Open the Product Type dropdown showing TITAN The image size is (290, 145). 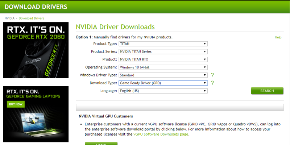click(163, 44)
